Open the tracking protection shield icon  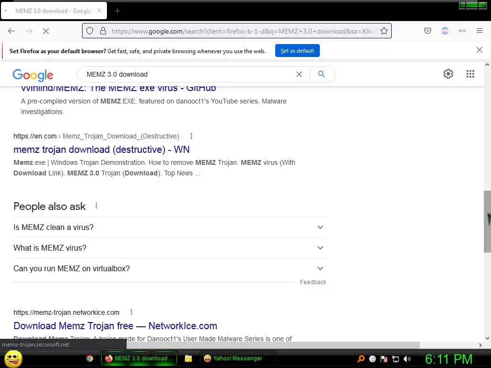[90, 31]
